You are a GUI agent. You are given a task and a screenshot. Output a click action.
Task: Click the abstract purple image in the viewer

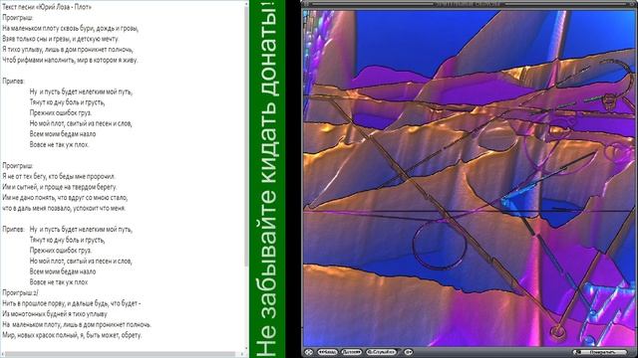[470, 179]
